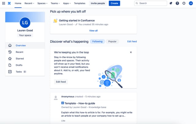
Task: Open Template - How-to guide page
Action: tap(80, 103)
